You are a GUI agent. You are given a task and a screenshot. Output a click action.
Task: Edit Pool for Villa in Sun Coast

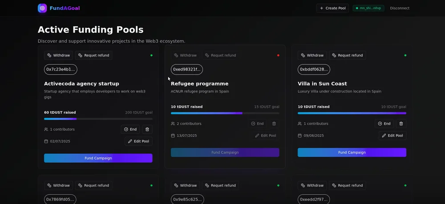(x=392, y=136)
